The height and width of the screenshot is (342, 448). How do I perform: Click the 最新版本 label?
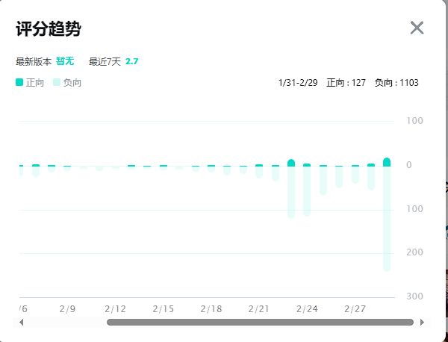(x=34, y=61)
